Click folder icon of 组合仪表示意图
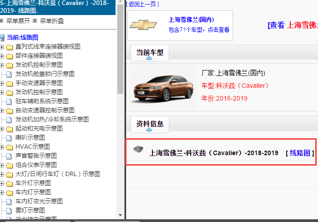 point(10,166)
